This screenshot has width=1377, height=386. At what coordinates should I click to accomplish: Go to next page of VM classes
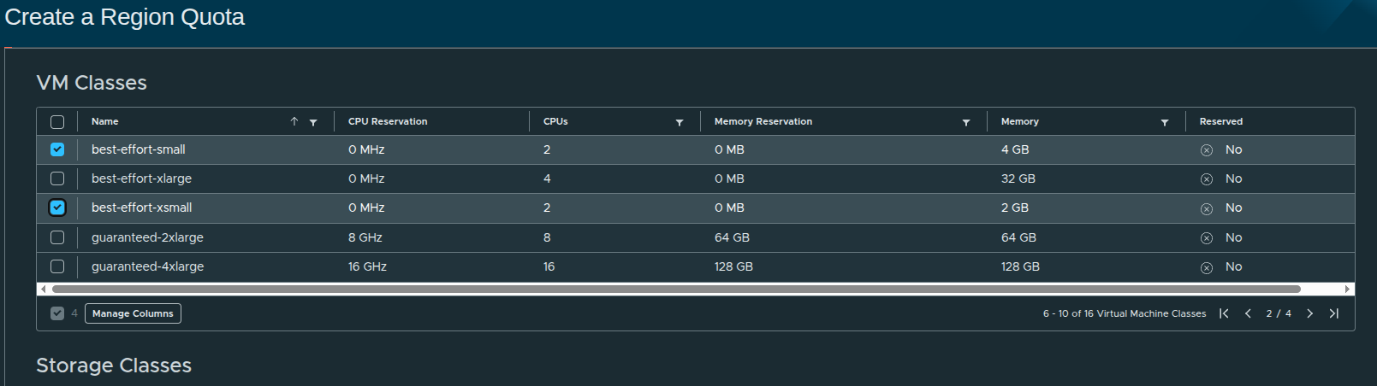[x=1309, y=313]
